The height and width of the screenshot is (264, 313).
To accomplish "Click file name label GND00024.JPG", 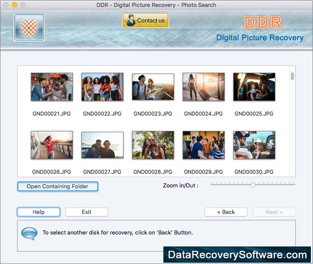I will tap(203, 113).
